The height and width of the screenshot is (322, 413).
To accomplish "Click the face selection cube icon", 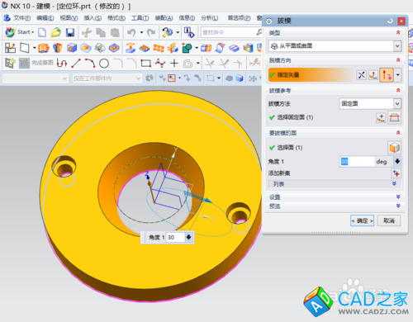I will click(x=394, y=148).
